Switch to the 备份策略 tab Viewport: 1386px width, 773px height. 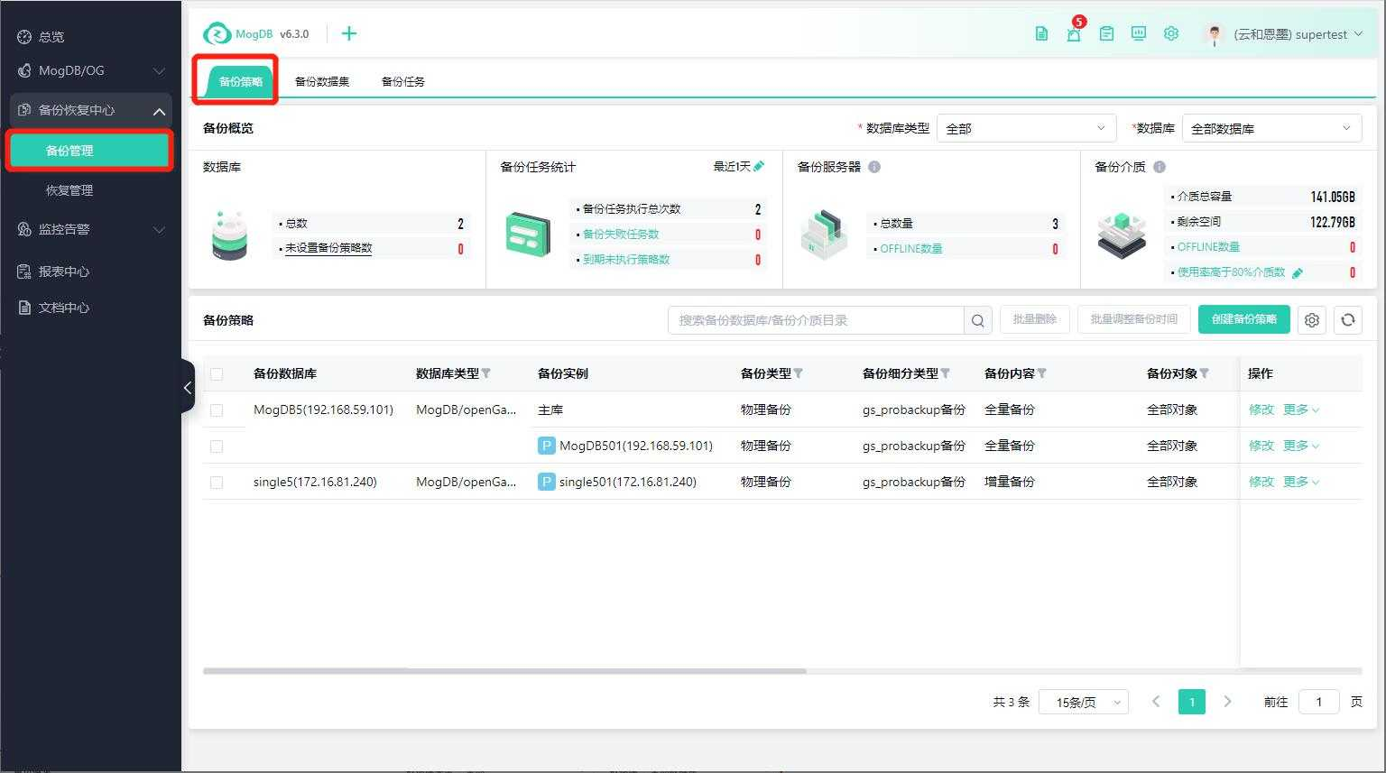point(240,81)
